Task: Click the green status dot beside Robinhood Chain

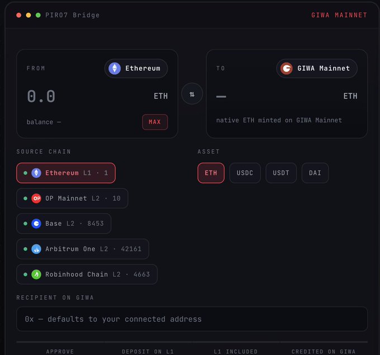Action: [26, 274]
